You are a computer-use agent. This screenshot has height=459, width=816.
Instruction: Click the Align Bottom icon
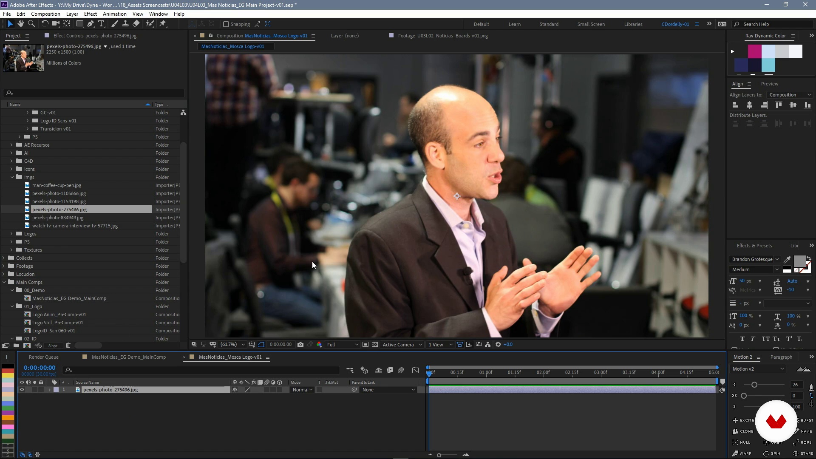807,105
